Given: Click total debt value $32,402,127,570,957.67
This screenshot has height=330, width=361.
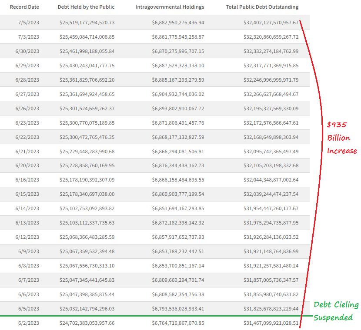Looking at the screenshot, I should (271, 23).
